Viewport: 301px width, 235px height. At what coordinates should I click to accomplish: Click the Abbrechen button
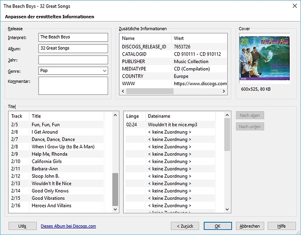[250, 226]
